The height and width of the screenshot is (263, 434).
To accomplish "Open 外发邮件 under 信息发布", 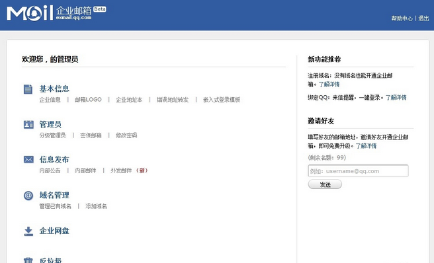I will pyautogui.click(x=121, y=170).
